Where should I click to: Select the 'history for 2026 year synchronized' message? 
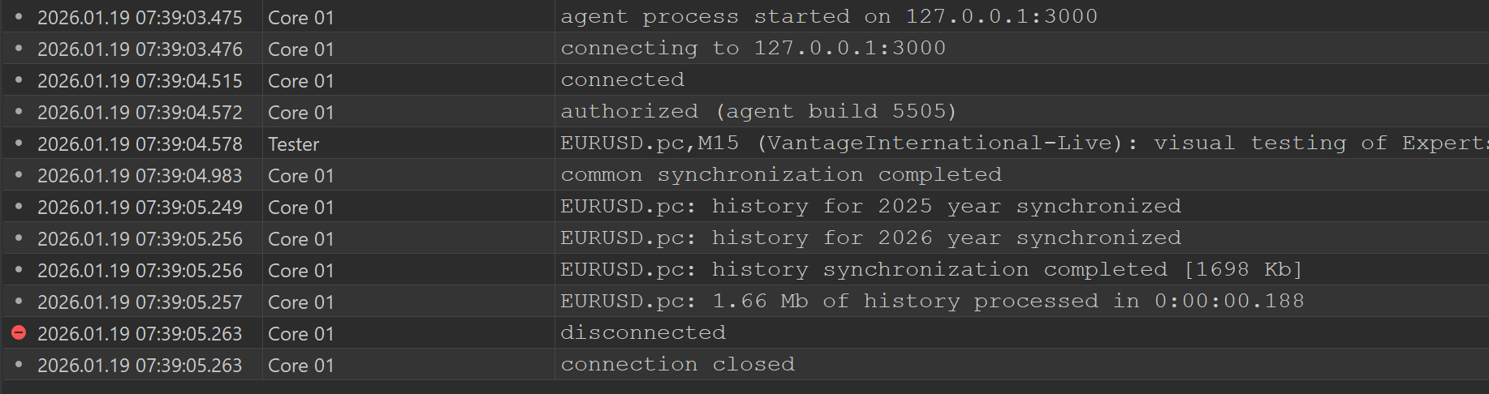pos(870,238)
